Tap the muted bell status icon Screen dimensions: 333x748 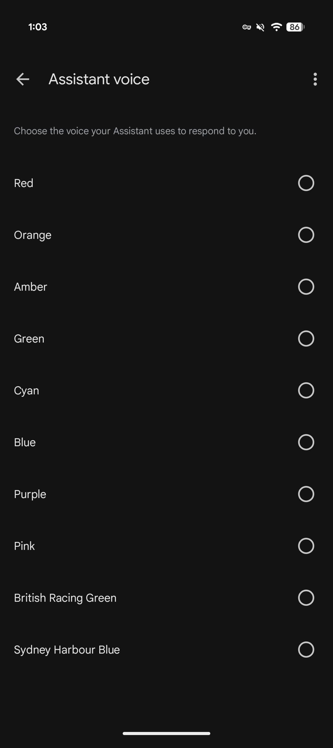click(x=261, y=27)
